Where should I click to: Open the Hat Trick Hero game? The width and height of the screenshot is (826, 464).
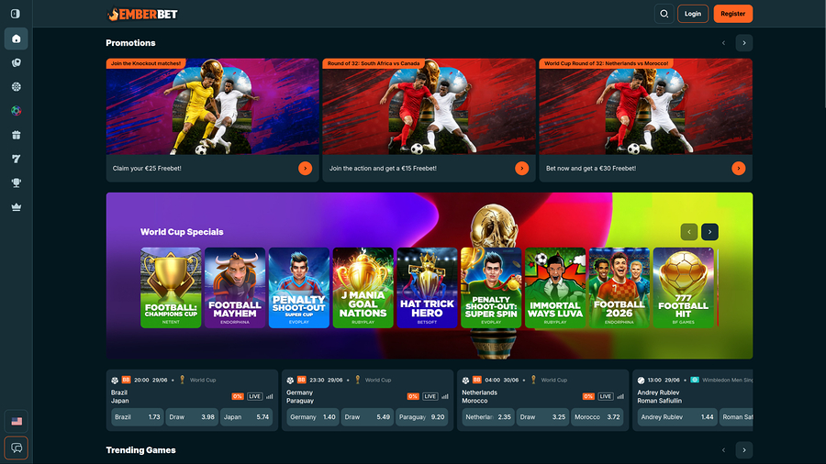point(427,288)
